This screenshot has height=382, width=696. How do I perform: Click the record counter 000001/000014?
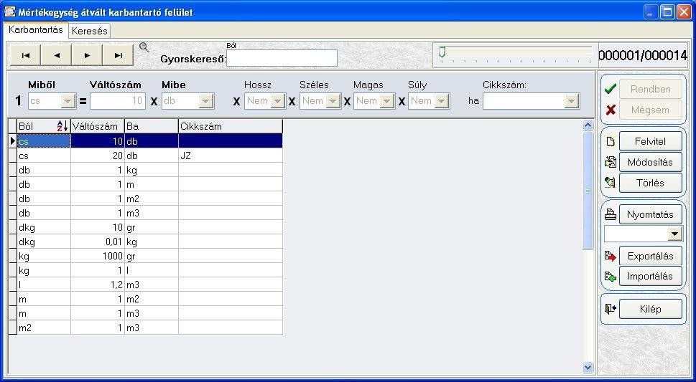pos(643,55)
